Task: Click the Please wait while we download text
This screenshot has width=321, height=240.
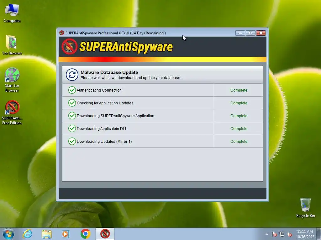Action: tap(131, 78)
